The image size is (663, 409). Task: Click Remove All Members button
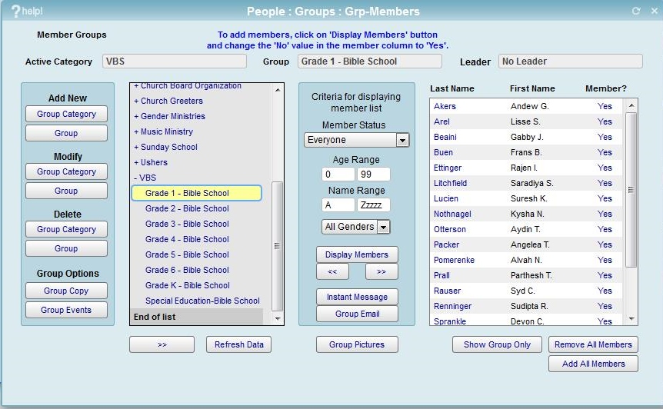(x=593, y=344)
